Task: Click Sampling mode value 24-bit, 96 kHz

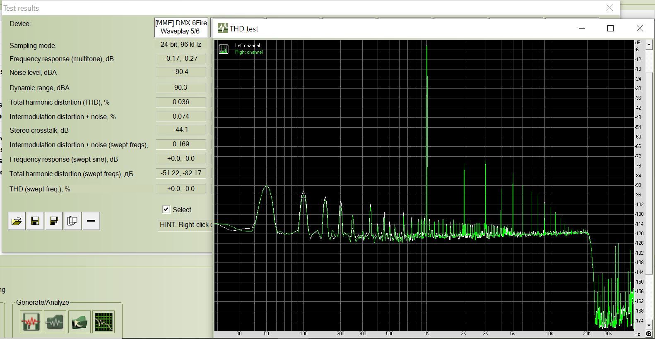Action: click(x=181, y=44)
